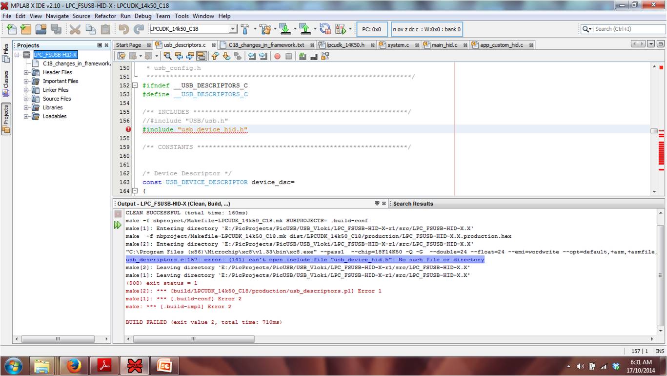Screen dimensions: 667x376
Task: Open the Refactor menu
Action: click(105, 16)
